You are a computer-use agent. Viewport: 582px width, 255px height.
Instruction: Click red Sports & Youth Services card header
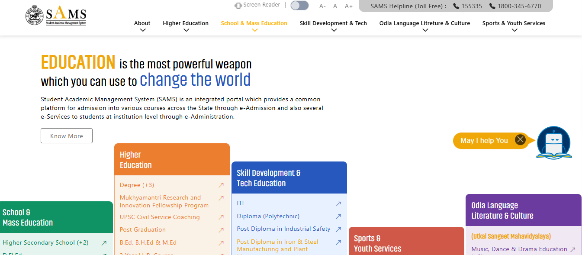pos(406,241)
